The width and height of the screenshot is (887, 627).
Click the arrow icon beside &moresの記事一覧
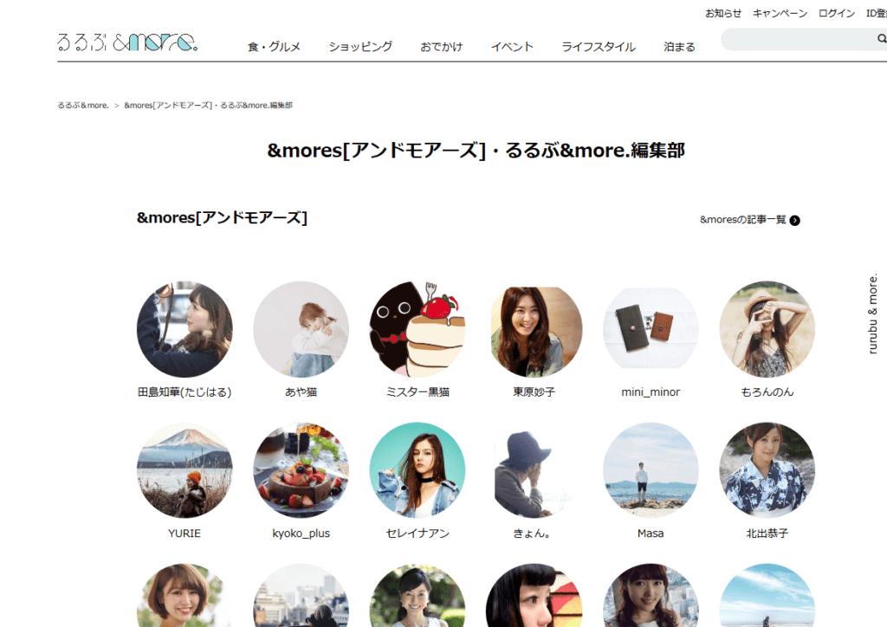click(x=795, y=221)
